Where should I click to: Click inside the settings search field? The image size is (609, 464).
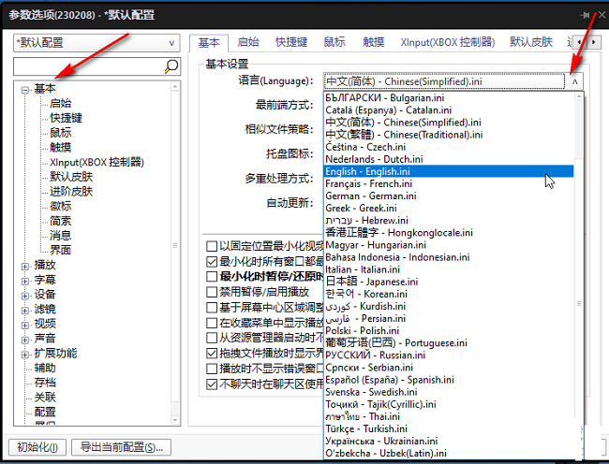[x=89, y=65]
